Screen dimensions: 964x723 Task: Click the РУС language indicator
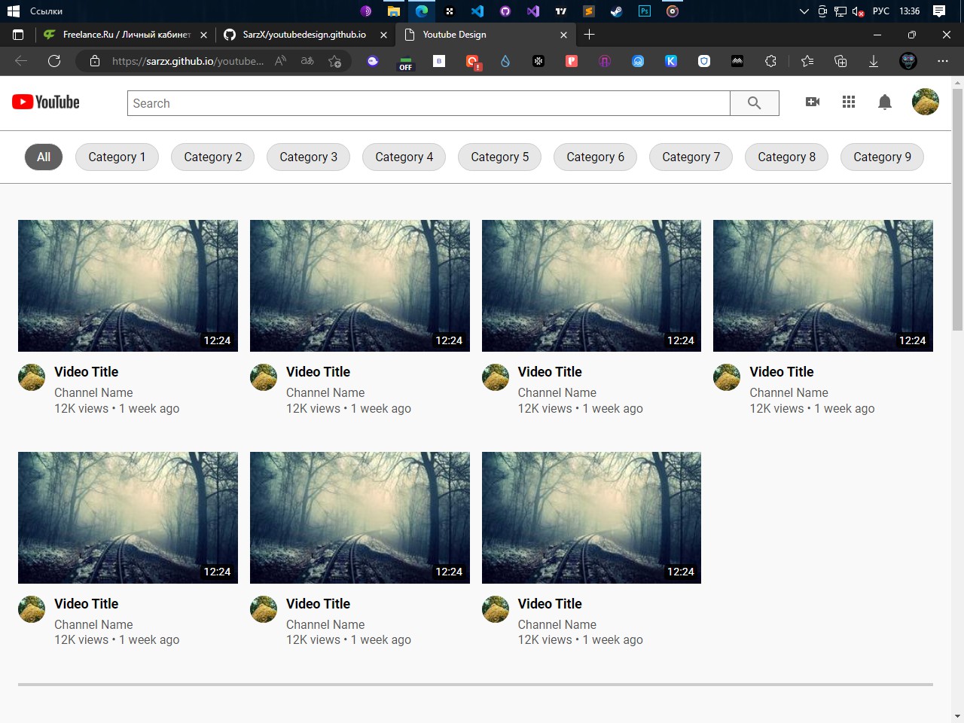(880, 11)
